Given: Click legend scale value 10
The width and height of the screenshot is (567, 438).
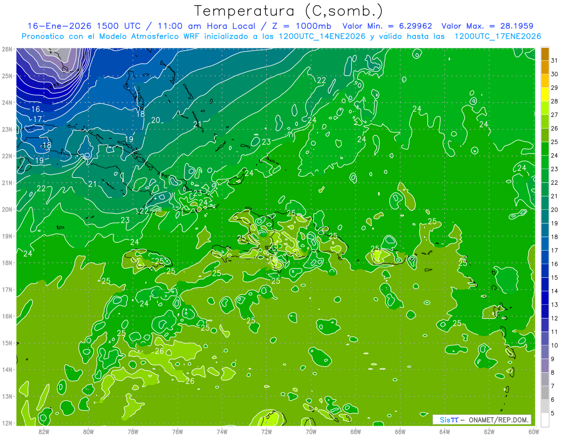Looking at the screenshot, I should tap(555, 345).
